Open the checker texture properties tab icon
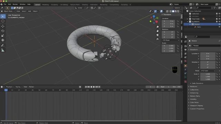This screenshot has height=124, width=221. (x=185, y=82)
